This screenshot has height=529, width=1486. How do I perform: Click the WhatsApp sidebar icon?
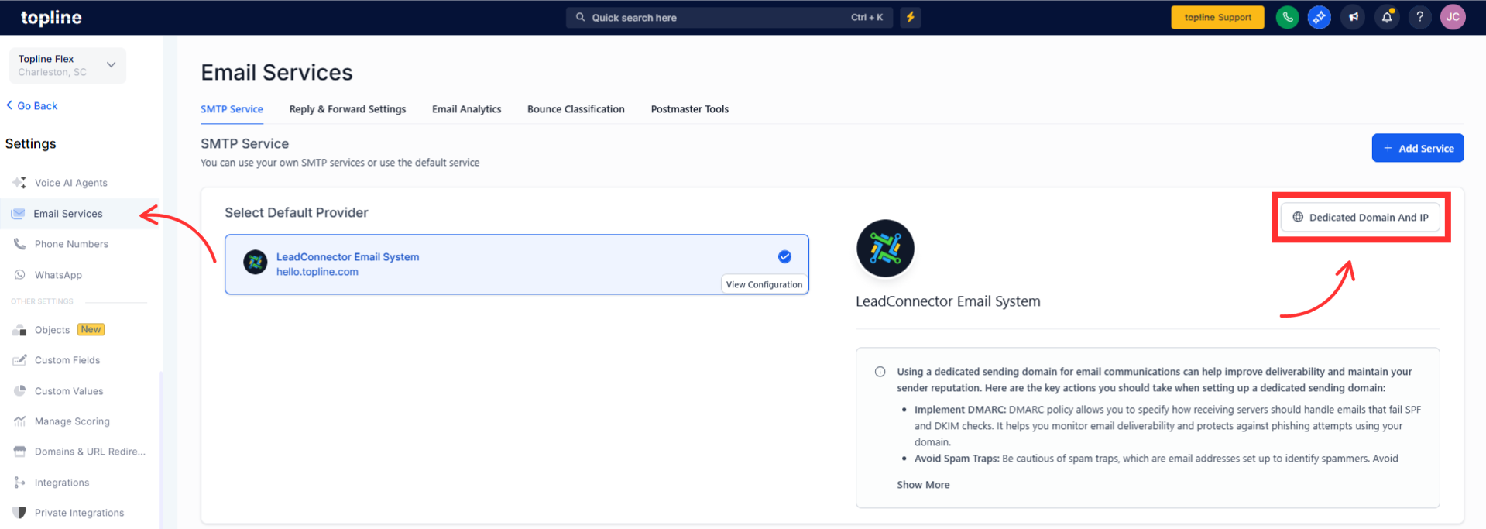point(19,275)
